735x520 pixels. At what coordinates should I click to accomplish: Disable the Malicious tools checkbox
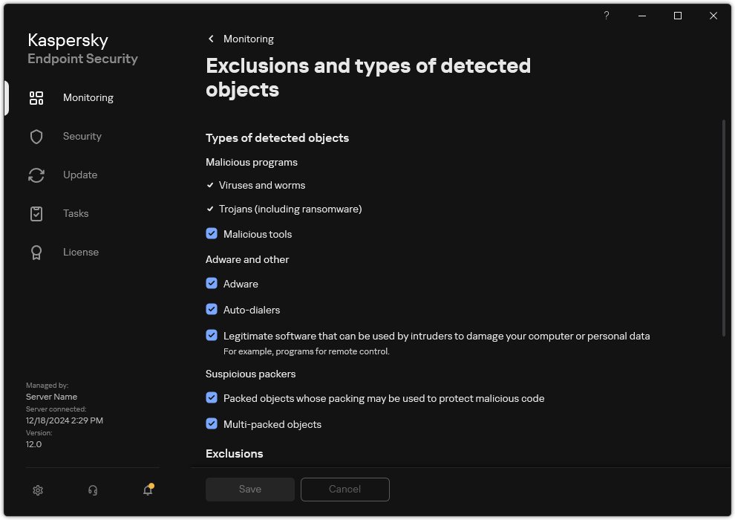212,233
